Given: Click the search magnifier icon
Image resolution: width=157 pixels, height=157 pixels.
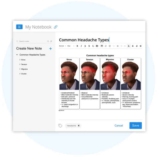Looking at the screenshot, I should pyautogui.click(x=17, y=41).
